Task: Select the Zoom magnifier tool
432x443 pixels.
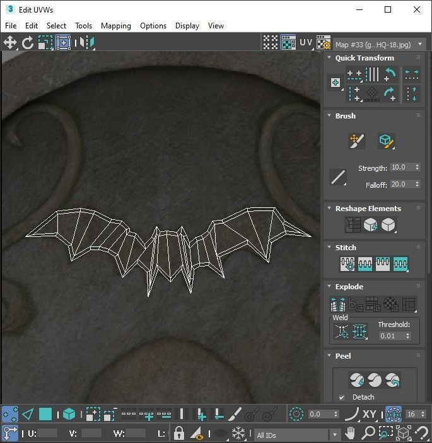Action: (x=368, y=432)
